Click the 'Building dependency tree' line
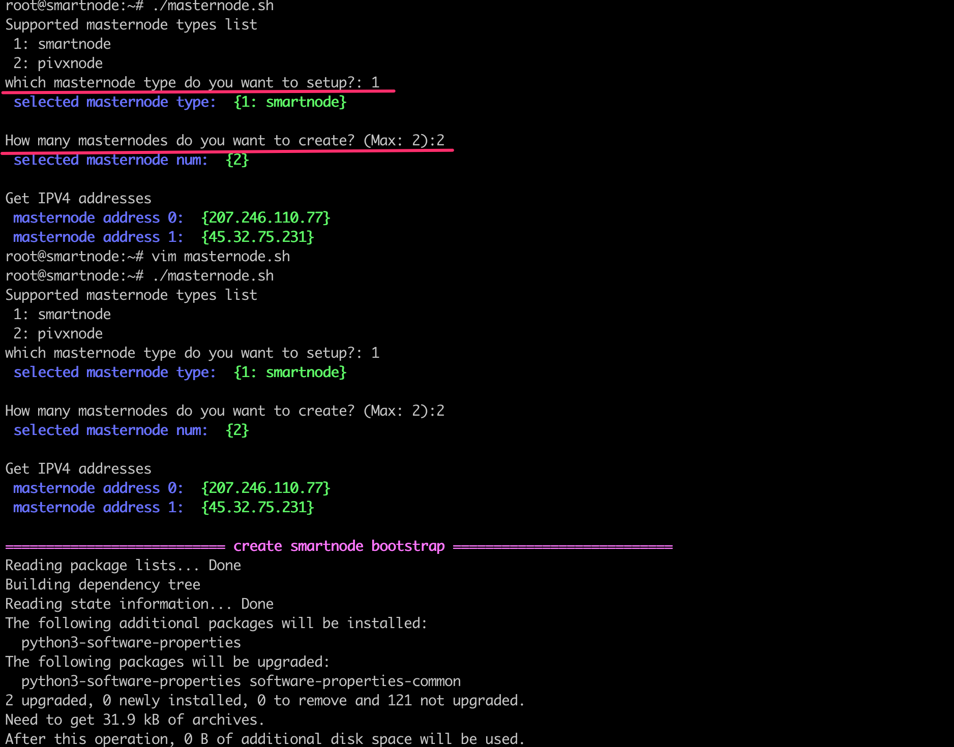This screenshot has height=747, width=954. point(103,584)
